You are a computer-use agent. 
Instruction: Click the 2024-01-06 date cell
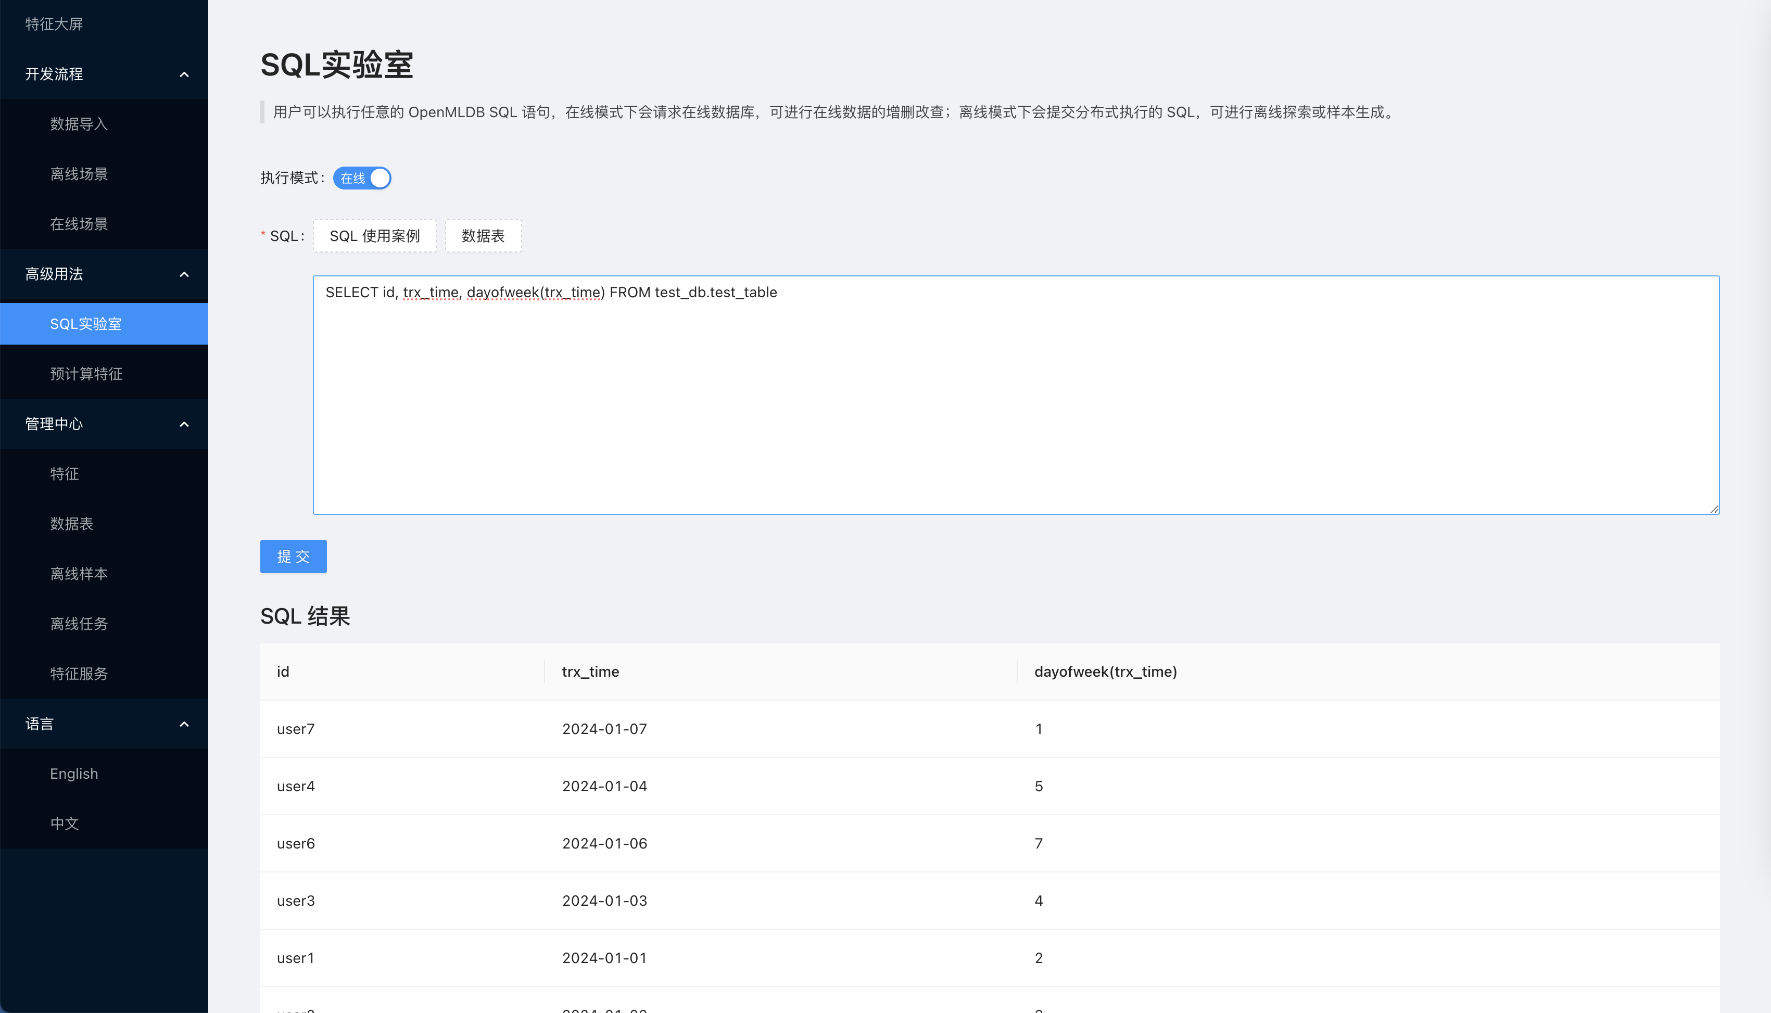pos(780,843)
